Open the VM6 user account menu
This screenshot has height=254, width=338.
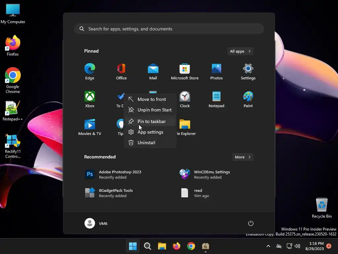click(x=96, y=223)
